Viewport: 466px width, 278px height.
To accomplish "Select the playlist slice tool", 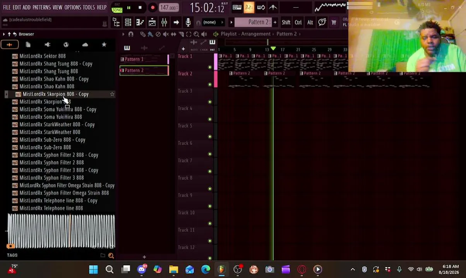I will click(x=181, y=34).
